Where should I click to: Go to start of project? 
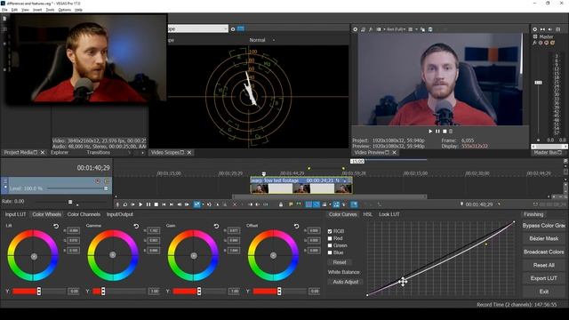(x=164, y=204)
